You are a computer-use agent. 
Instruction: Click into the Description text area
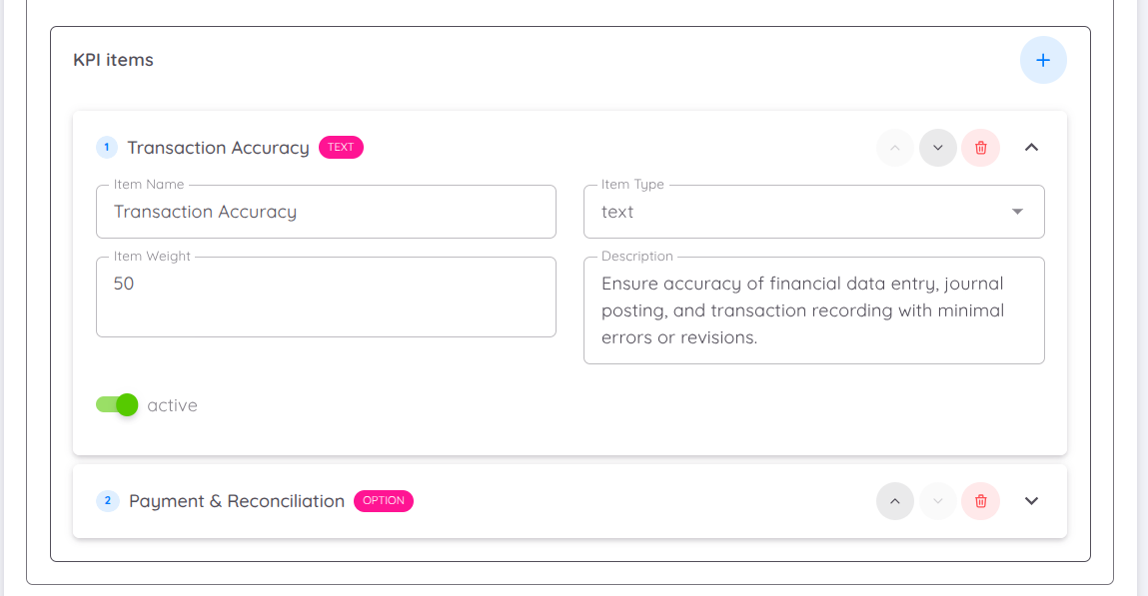(x=813, y=310)
